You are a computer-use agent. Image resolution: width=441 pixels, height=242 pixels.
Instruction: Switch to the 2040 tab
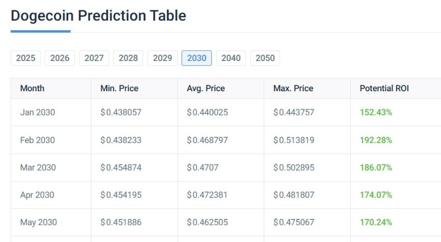coord(231,58)
